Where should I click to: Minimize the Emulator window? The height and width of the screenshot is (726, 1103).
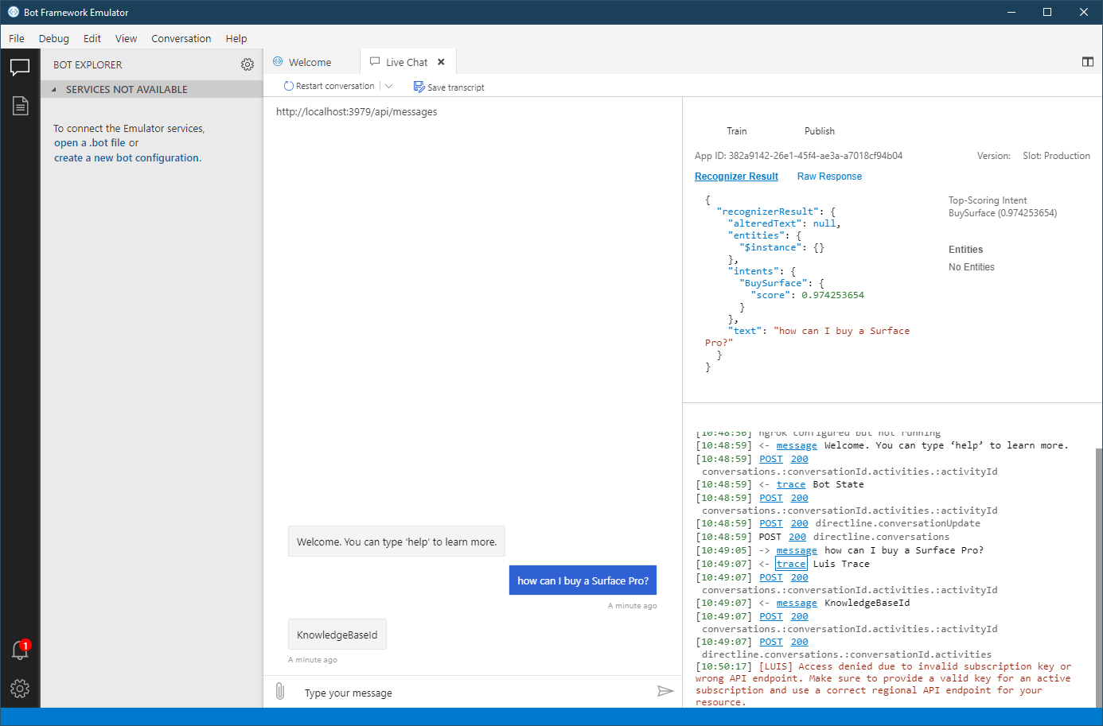coord(1011,12)
